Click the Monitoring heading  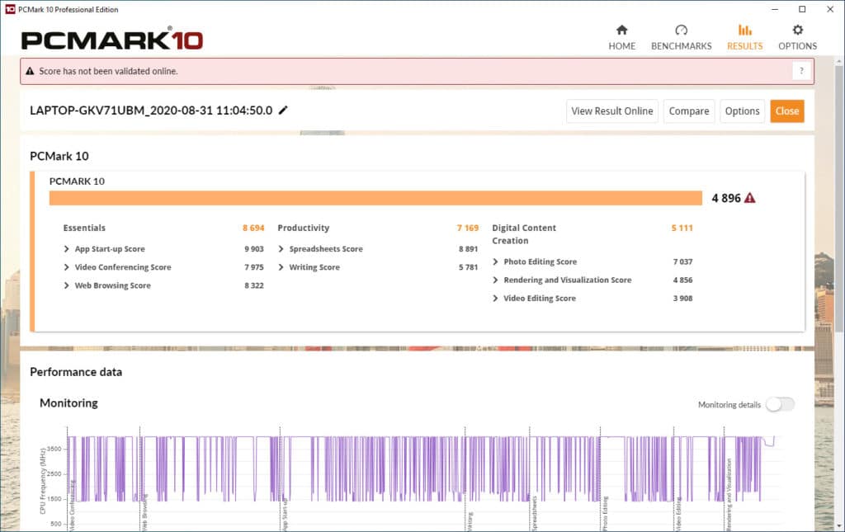69,403
